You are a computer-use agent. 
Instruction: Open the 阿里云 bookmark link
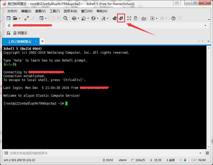(x=21, y=33)
